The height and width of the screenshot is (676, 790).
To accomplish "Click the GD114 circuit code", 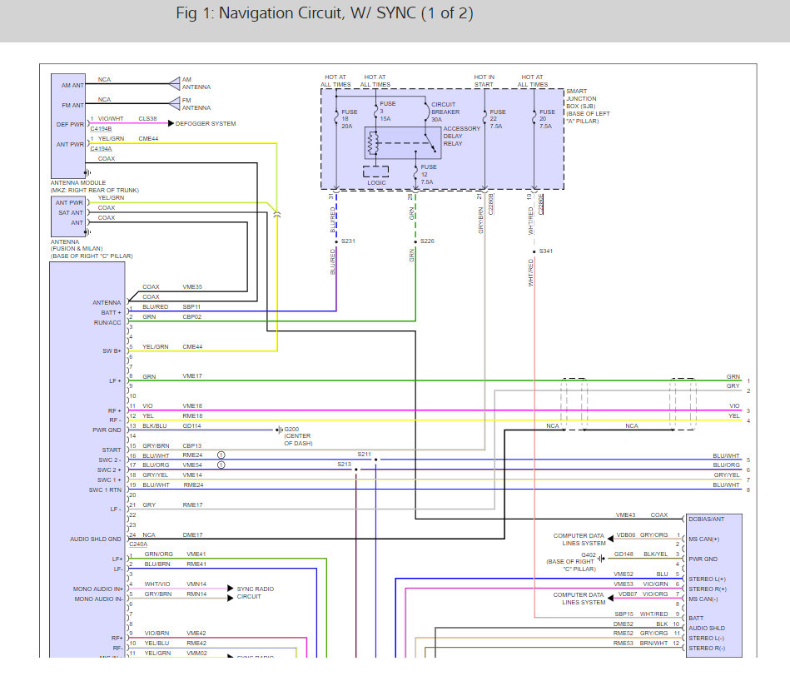I will 192,426.
